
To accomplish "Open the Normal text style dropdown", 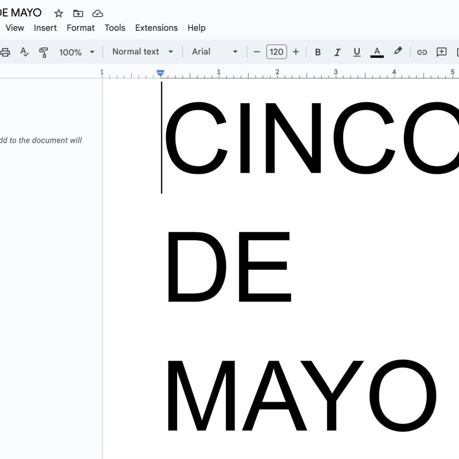I will 143,52.
